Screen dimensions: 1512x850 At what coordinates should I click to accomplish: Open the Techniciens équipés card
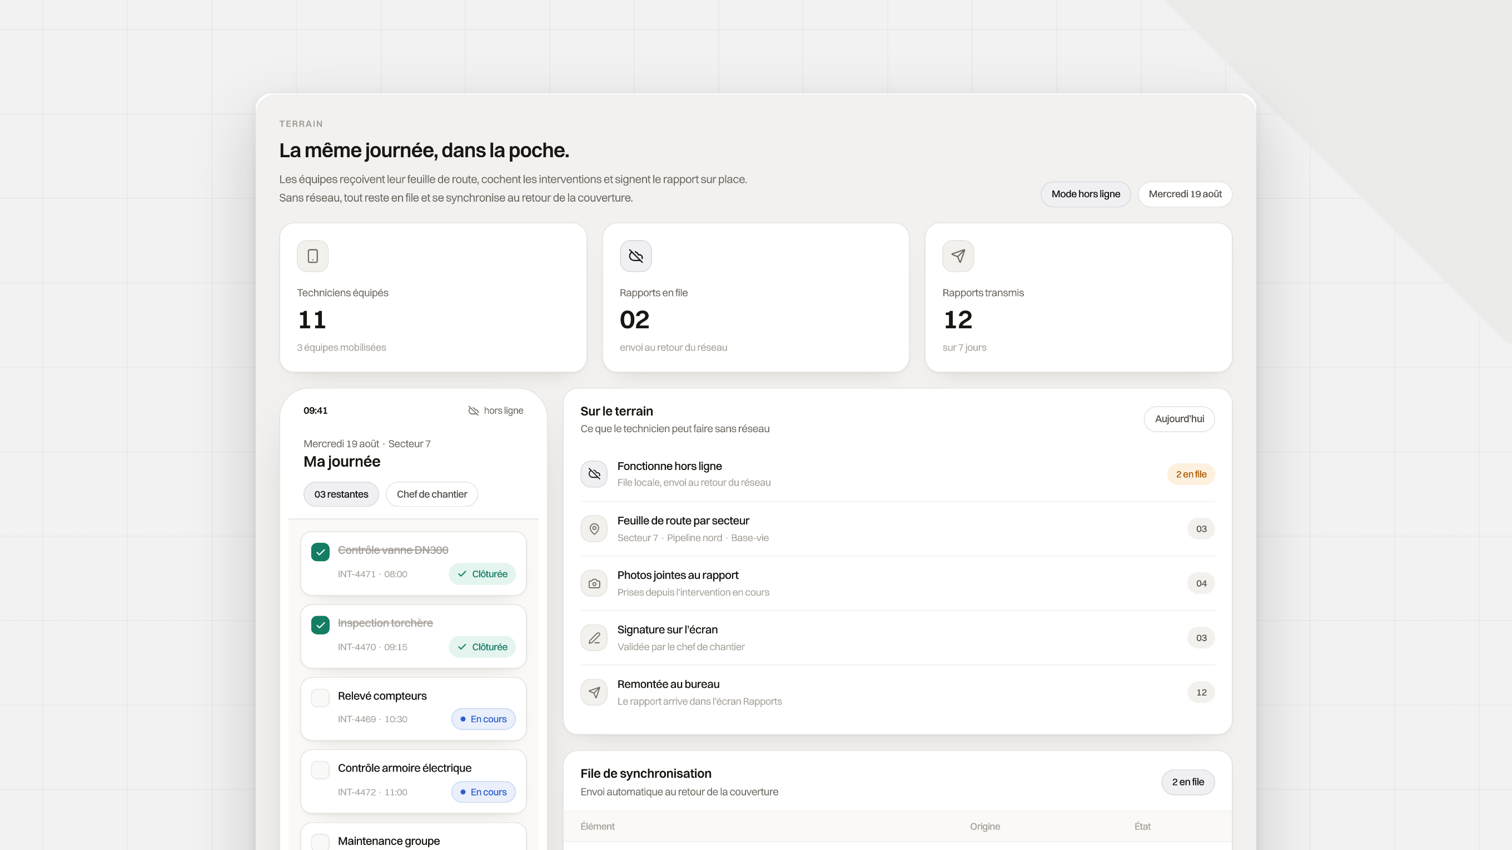click(433, 297)
